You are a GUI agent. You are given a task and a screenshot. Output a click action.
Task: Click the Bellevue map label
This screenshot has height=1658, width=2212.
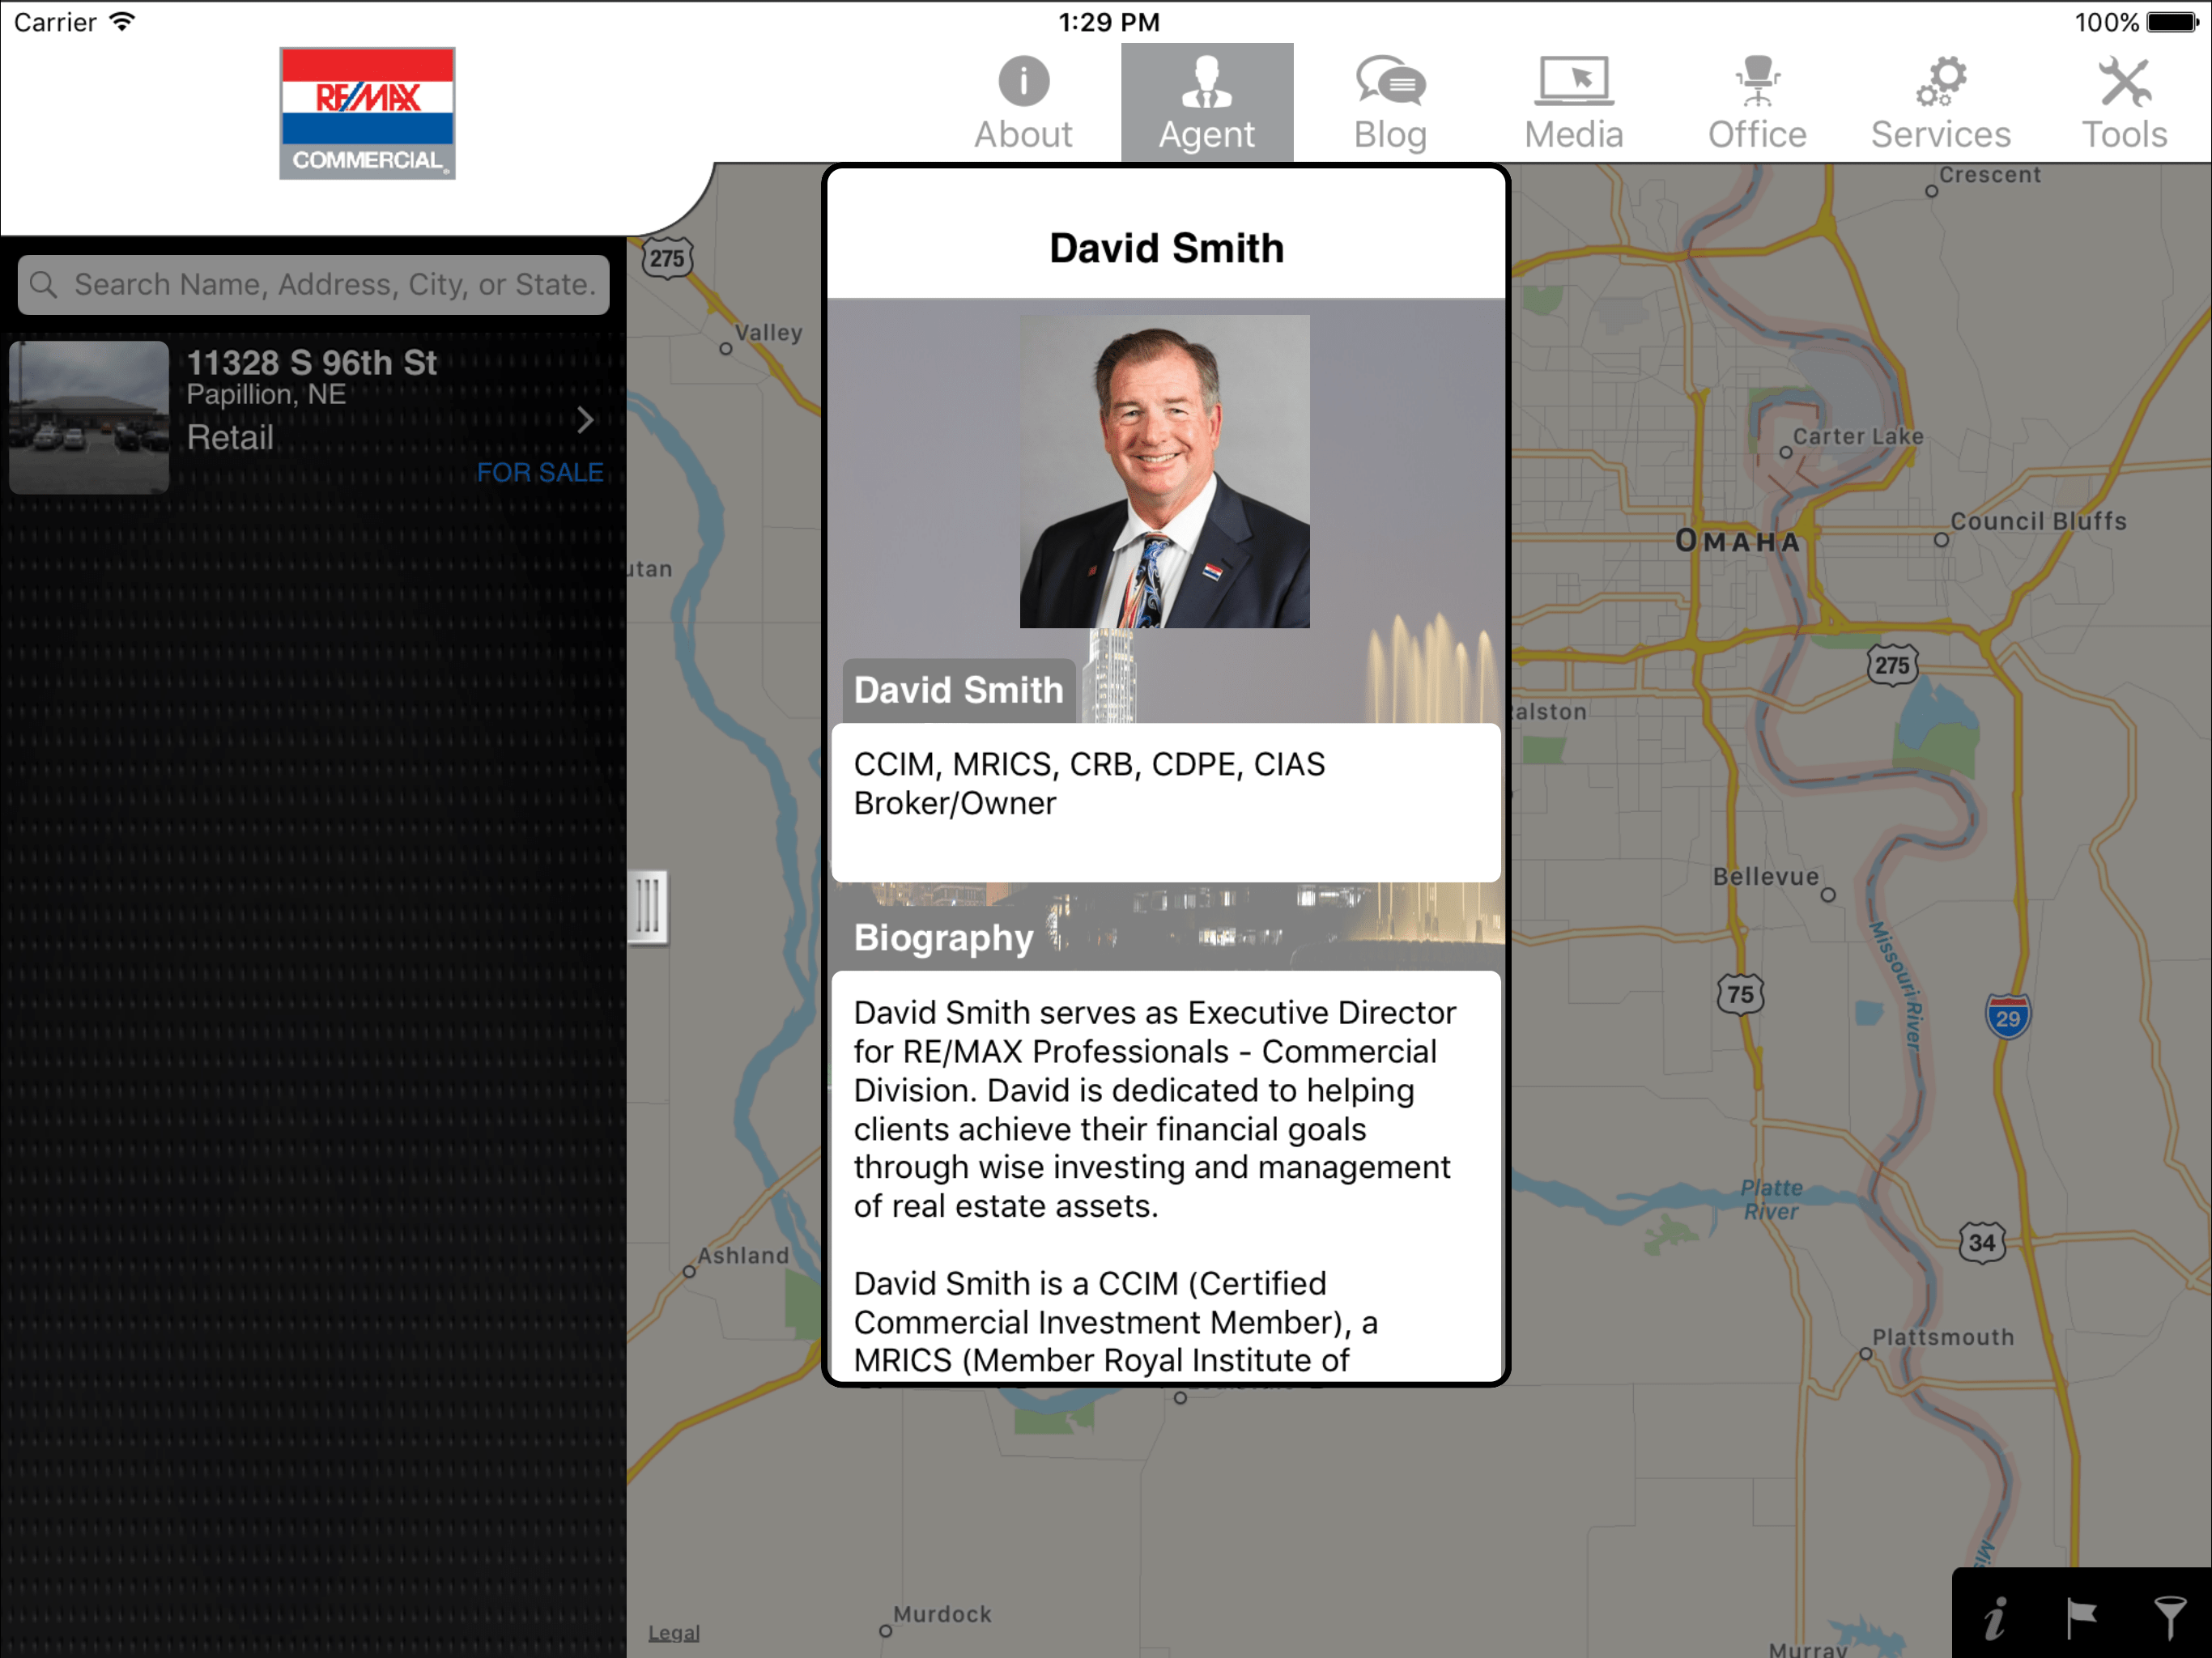1766,877
